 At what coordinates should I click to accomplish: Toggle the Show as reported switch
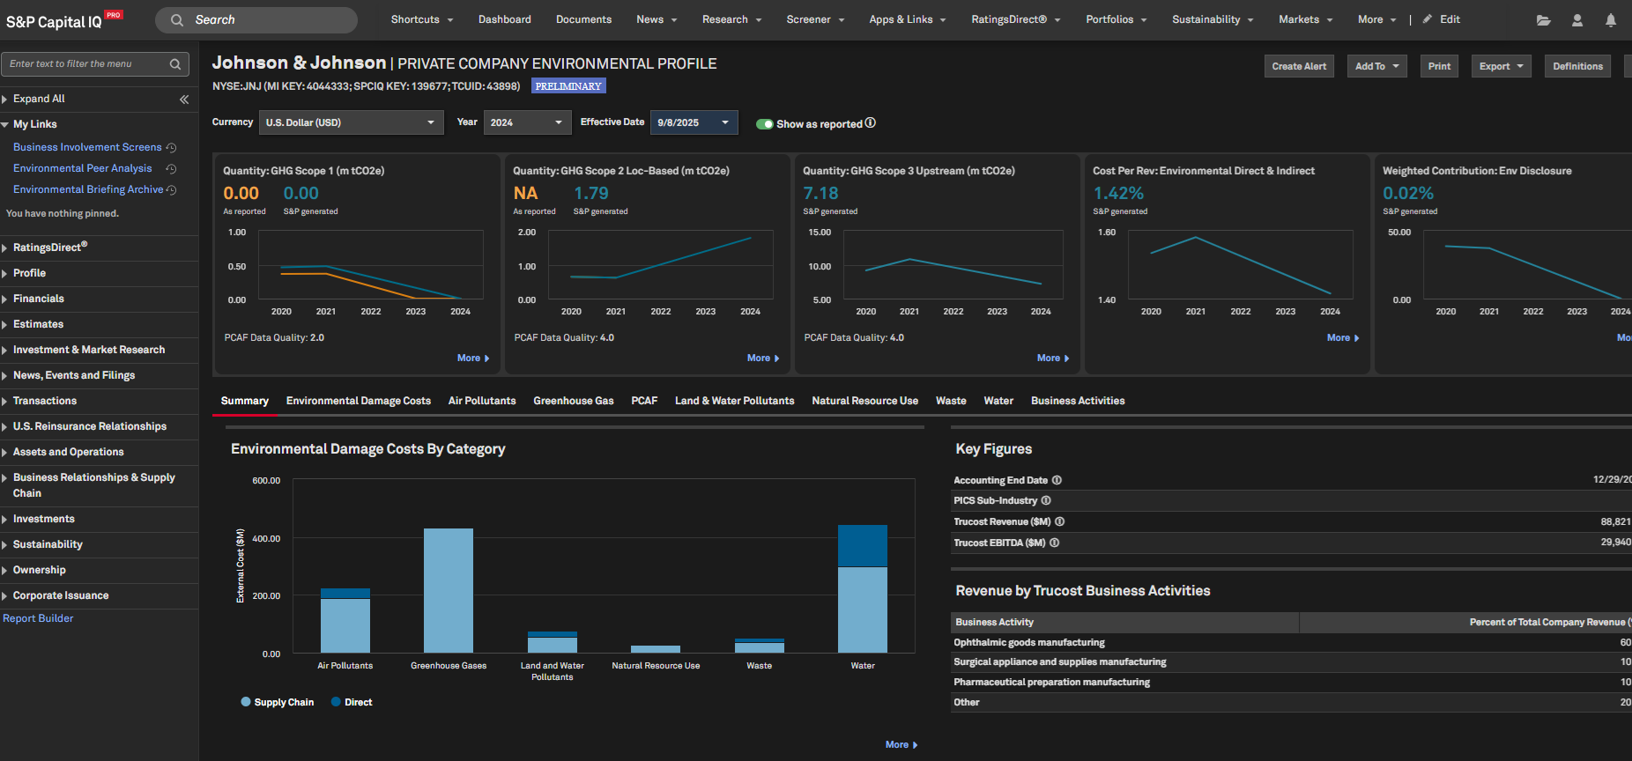[764, 124]
